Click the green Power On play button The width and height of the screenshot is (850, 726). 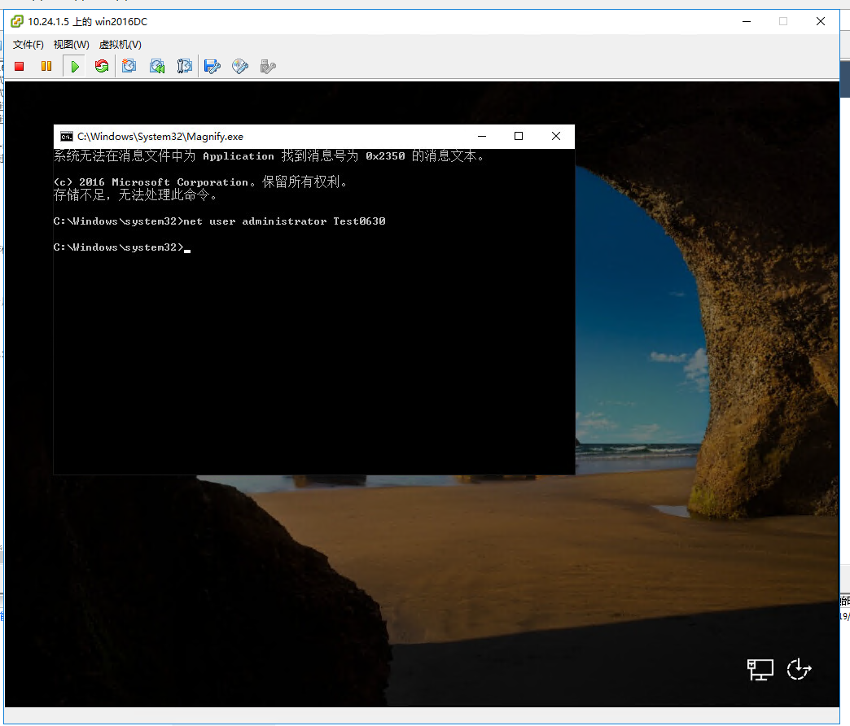(75, 67)
